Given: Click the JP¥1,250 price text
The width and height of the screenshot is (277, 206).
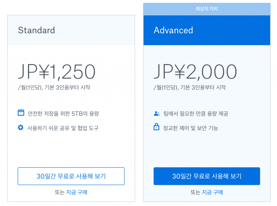Looking at the screenshot, I should pos(57,71).
